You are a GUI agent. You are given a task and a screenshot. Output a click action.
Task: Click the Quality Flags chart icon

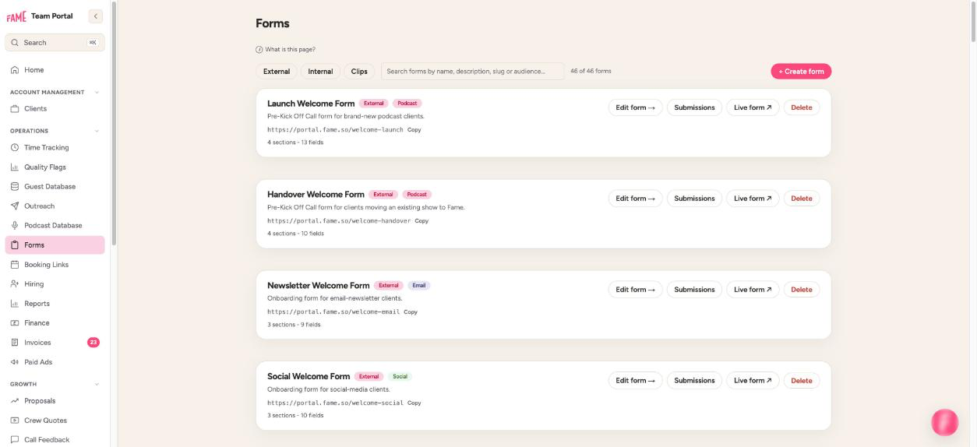[x=14, y=167]
